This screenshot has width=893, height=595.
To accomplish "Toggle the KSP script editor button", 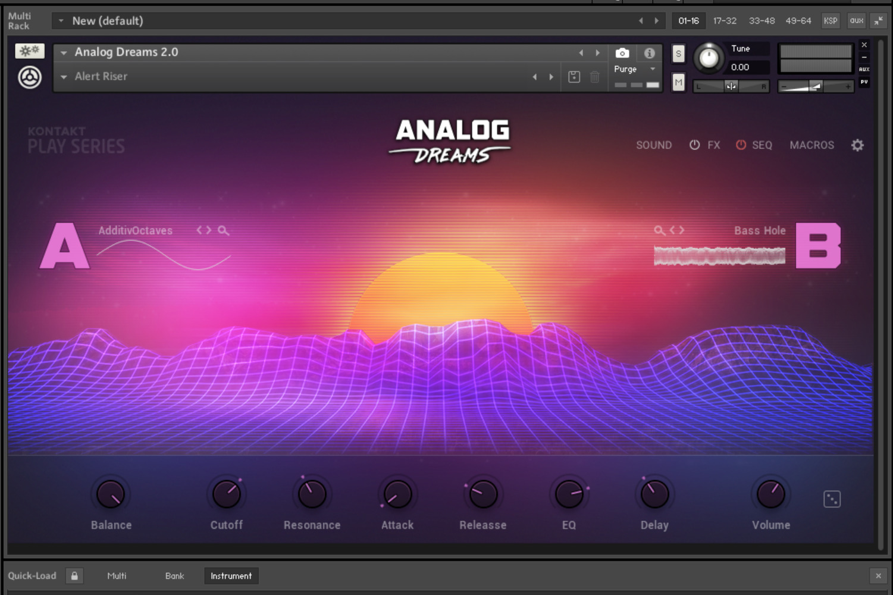I will 831,21.
